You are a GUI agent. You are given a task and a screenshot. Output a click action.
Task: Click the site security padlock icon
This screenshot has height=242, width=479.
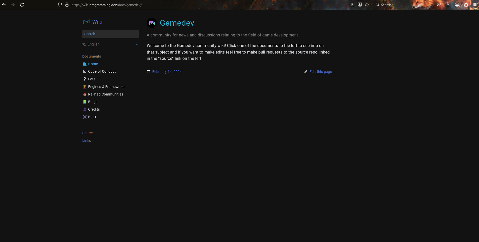click(67, 5)
